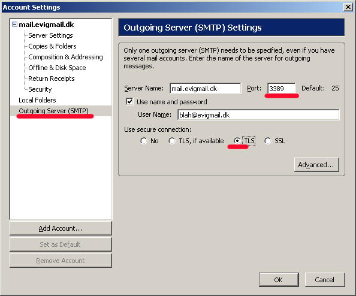
Task: Select Copies & Folders item
Action: (52, 46)
